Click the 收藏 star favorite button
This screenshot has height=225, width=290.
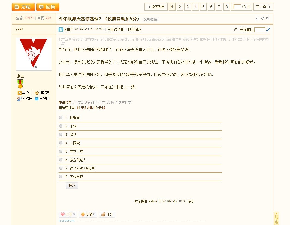click(88, 214)
